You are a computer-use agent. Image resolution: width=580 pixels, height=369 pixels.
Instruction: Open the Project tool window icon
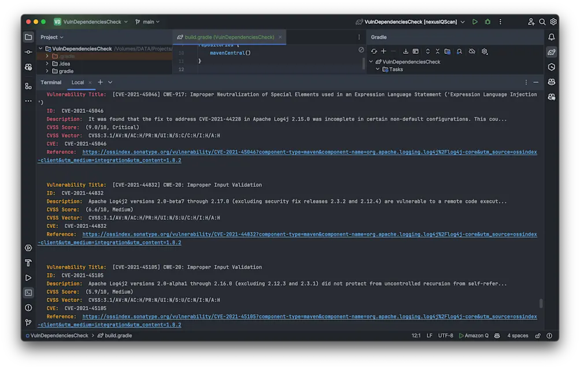28,37
